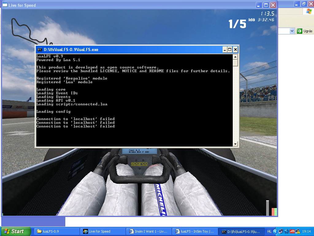The image size is (314, 236).
Task: Click 'Loading config' console line
Action: pos(53,112)
